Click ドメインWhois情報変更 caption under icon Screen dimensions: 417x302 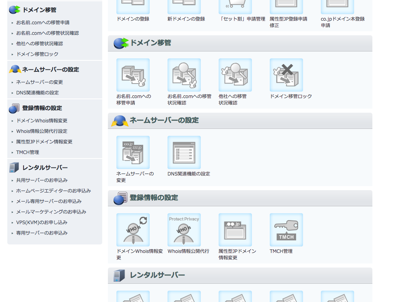pyautogui.click(x=140, y=255)
